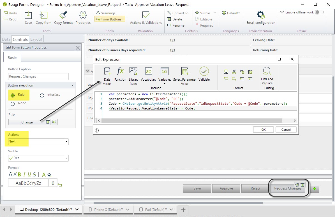Expand Desktop 1280x800 tab menu
Screen dimensions: 335x217
[77, 209]
